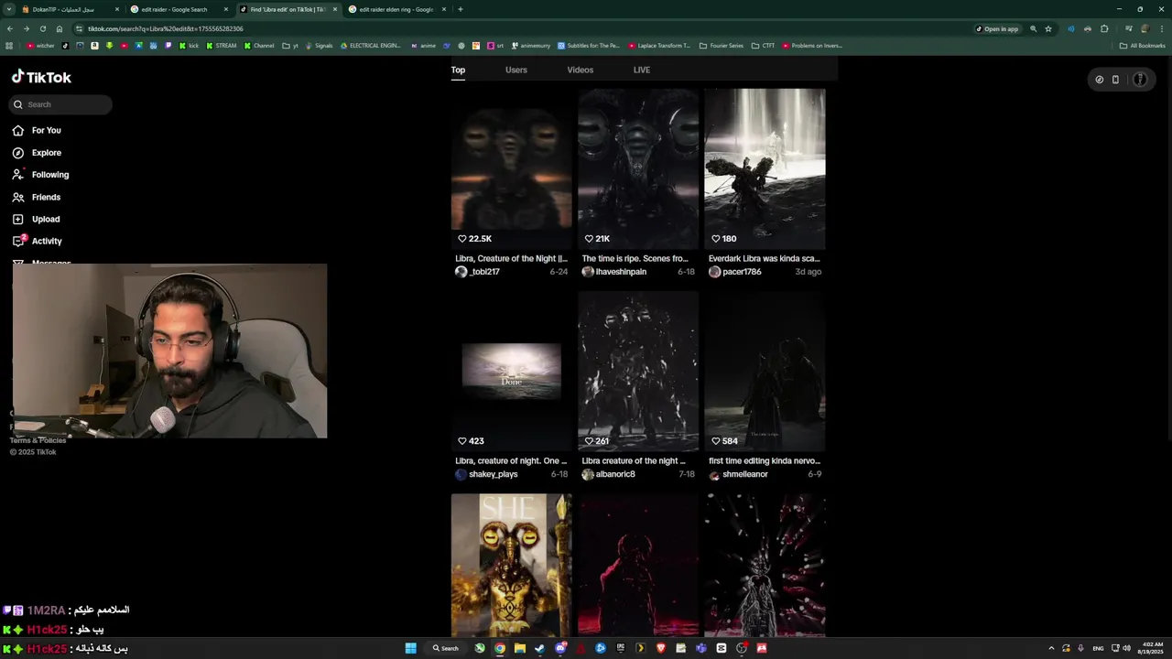
Task: Switch to the LIVE results tab
Action: coord(642,70)
